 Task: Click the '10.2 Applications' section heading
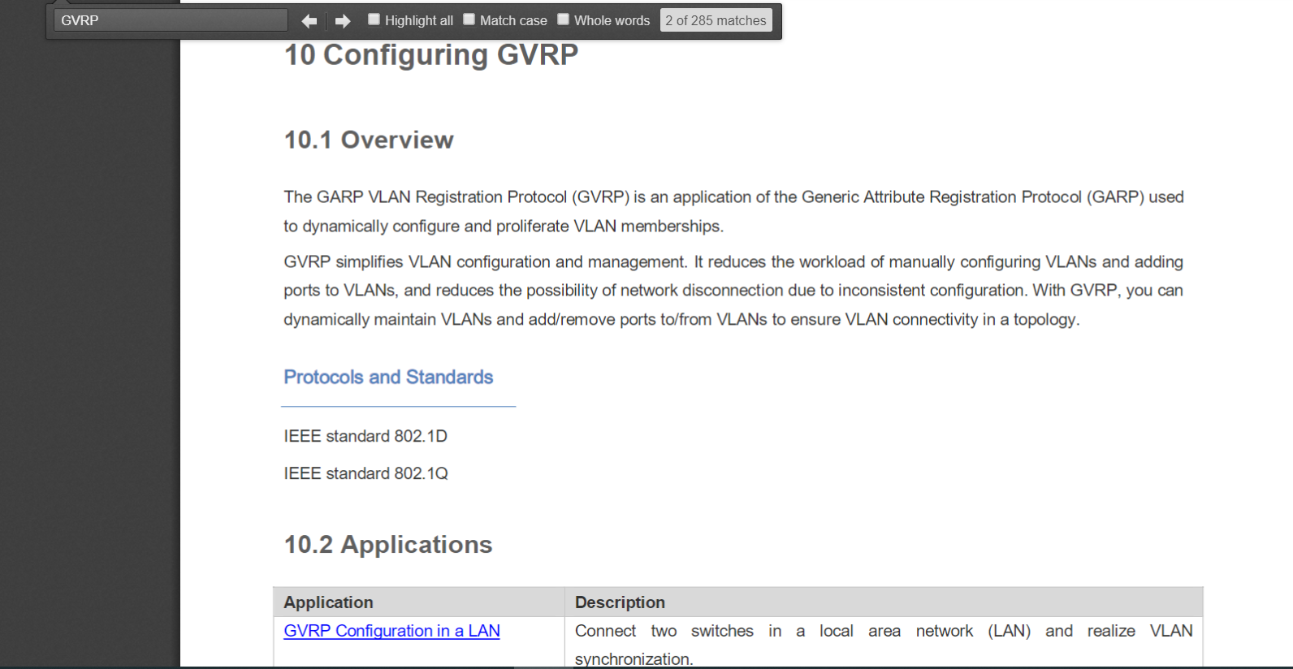pyautogui.click(x=388, y=544)
